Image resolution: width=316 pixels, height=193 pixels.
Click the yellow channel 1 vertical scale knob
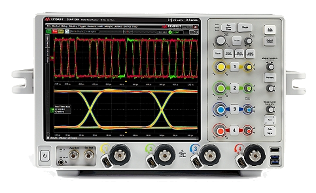click(x=220, y=67)
